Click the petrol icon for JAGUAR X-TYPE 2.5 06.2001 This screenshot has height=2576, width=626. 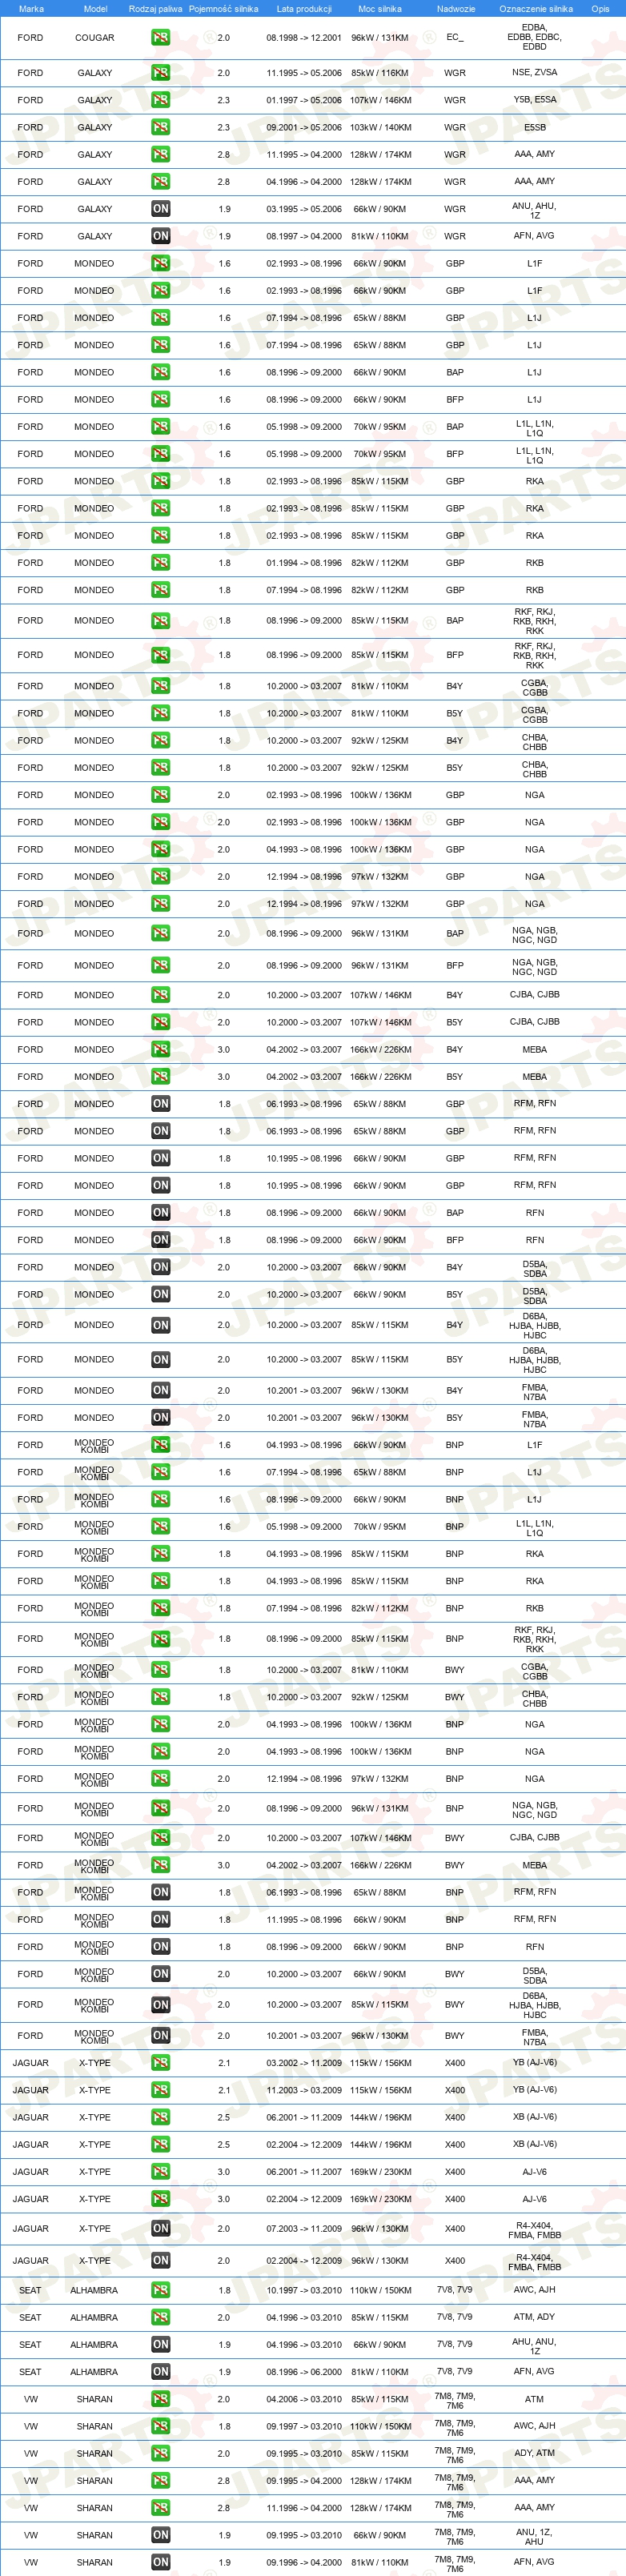[x=160, y=2116]
